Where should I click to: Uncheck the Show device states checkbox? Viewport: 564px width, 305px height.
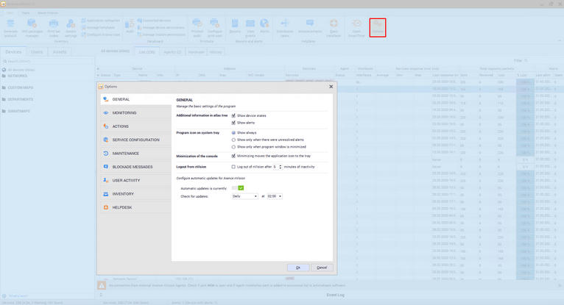[x=233, y=115]
